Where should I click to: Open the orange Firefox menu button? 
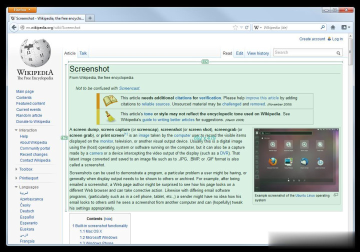click(x=22, y=9)
